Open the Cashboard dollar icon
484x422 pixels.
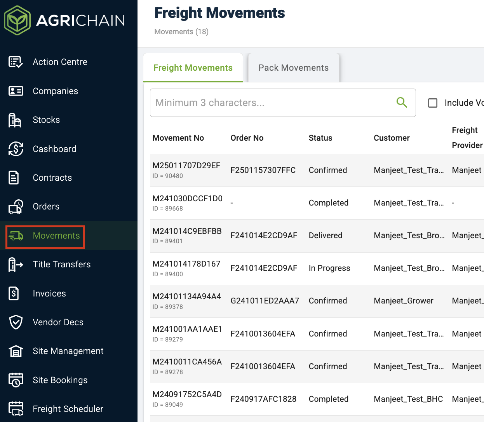(x=16, y=149)
